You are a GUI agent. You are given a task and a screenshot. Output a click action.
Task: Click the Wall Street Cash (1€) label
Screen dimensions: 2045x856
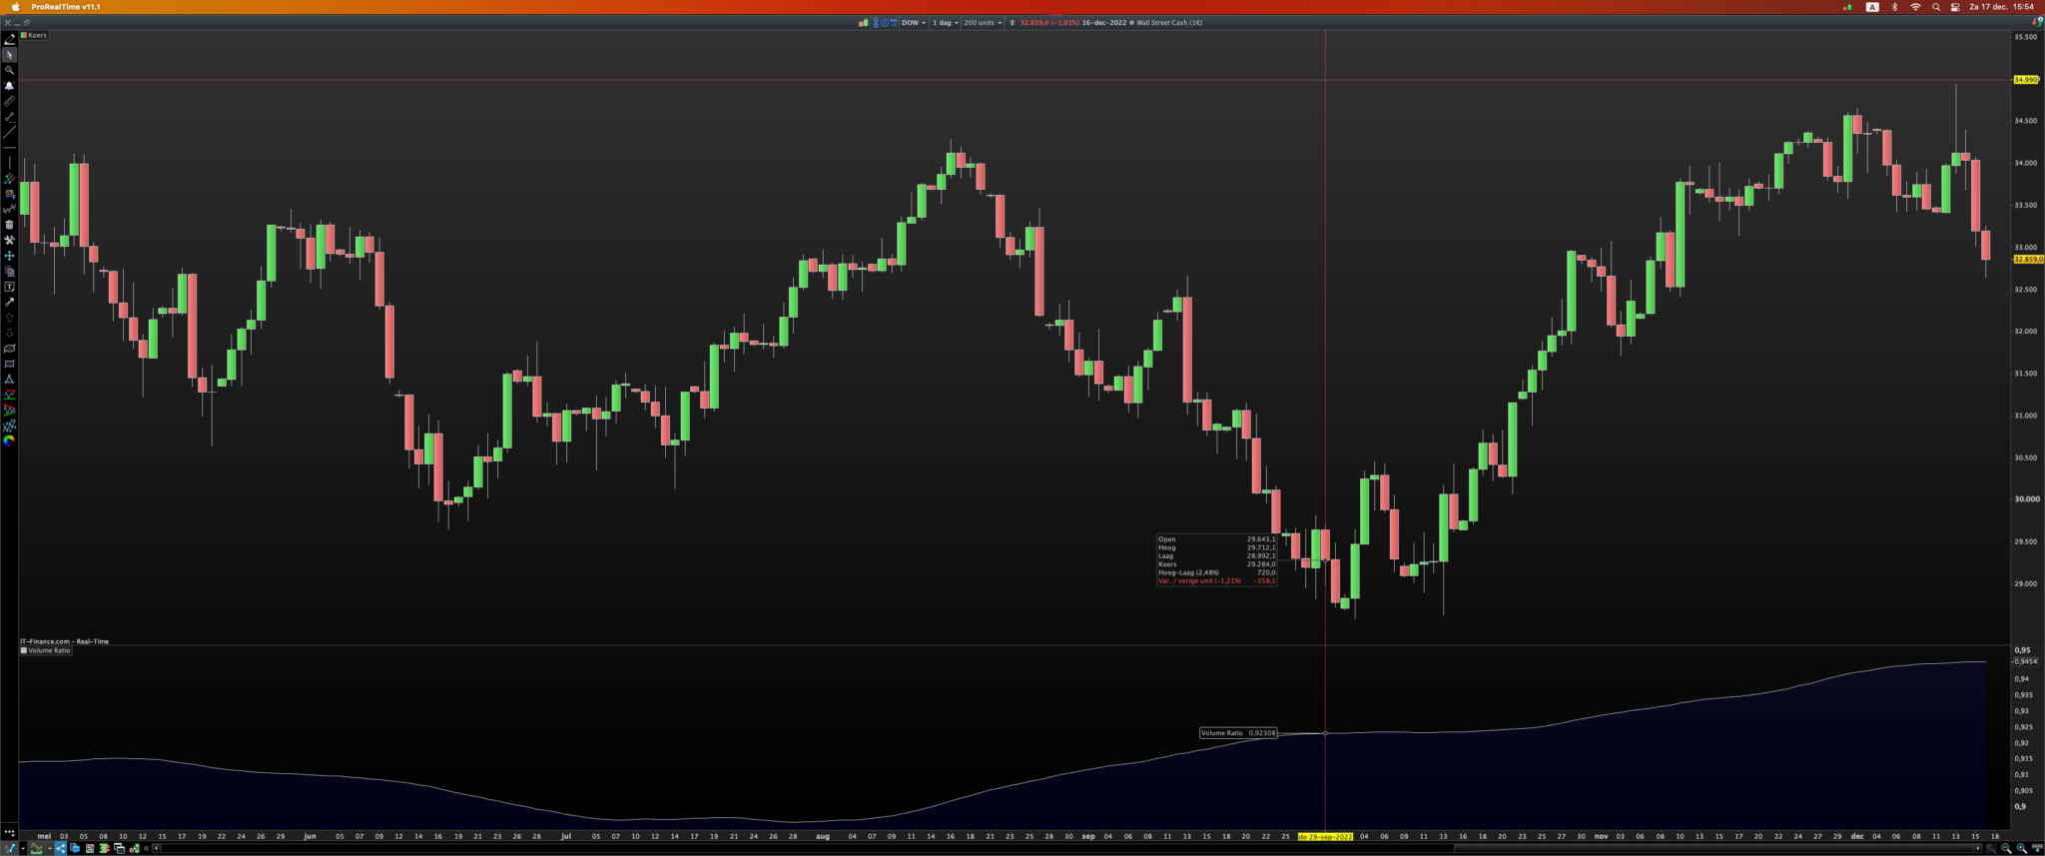pos(1169,22)
